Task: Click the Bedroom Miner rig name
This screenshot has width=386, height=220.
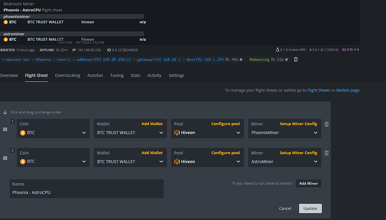Action: 18,4
